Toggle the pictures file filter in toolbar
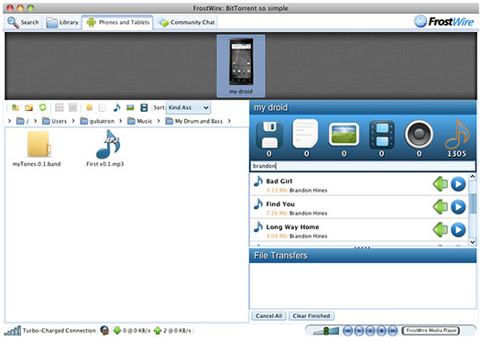 pyautogui.click(x=130, y=107)
